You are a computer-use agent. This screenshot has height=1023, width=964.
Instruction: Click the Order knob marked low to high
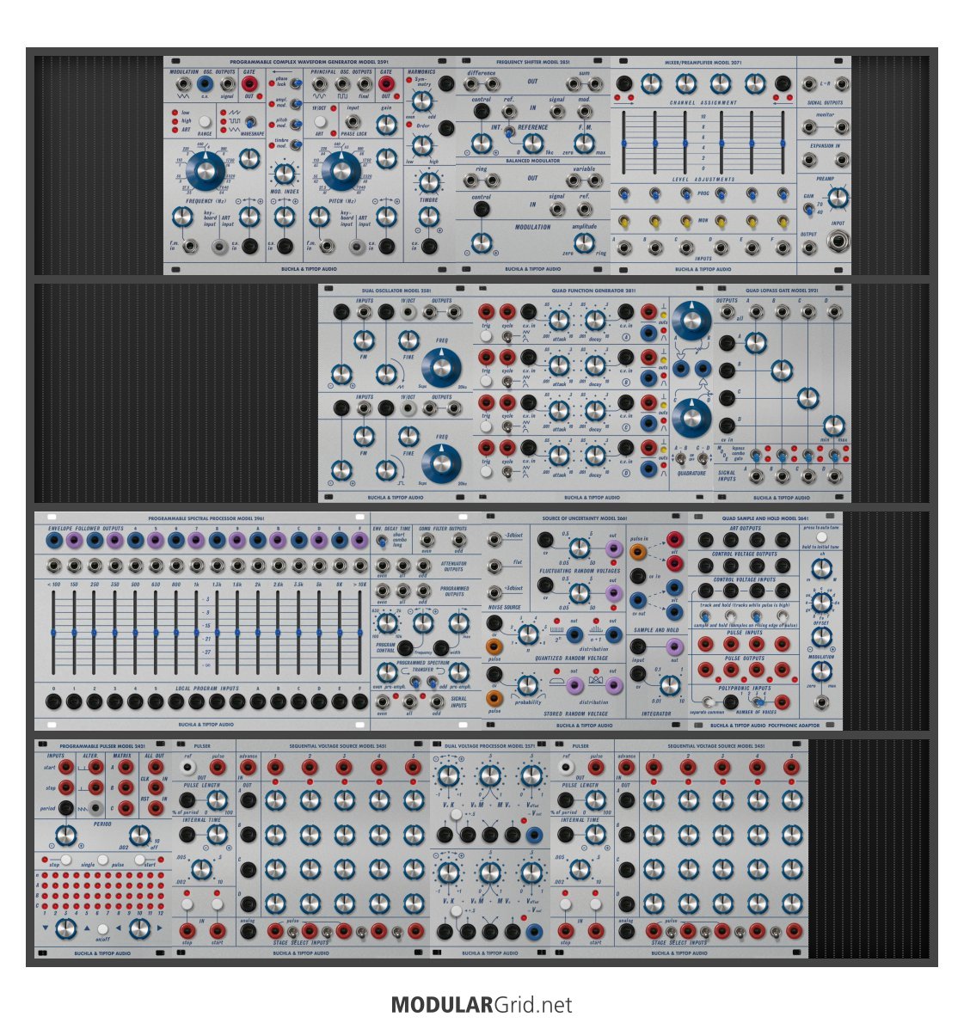(422, 144)
